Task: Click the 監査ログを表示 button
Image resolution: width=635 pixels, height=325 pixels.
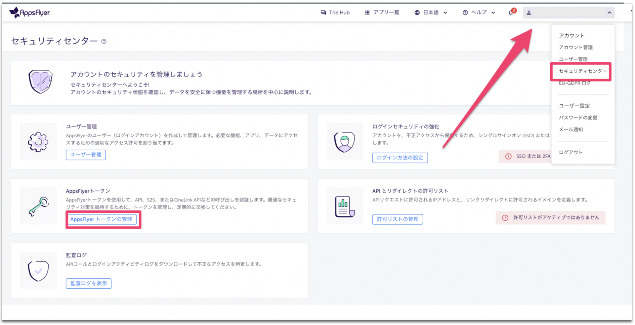Action: pos(89,283)
